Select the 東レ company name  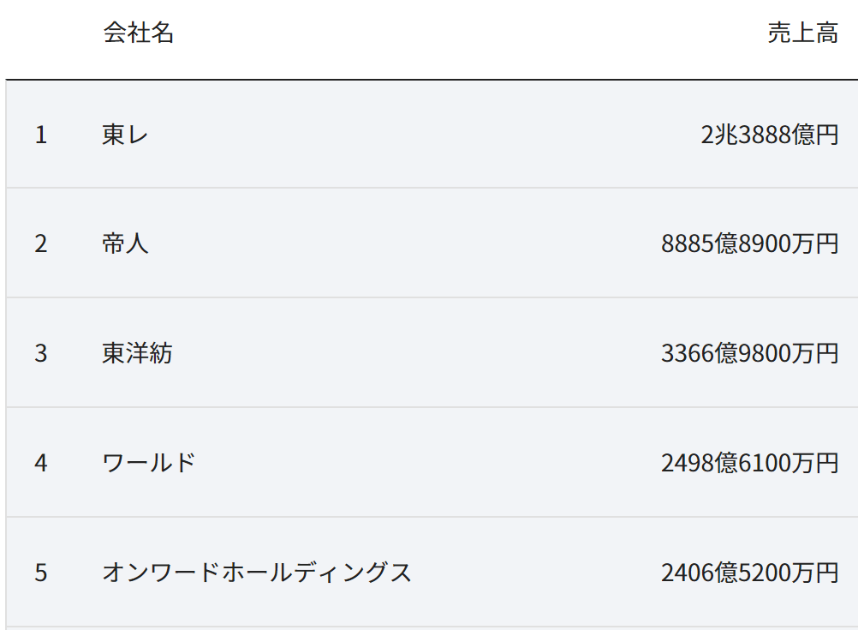click(x=125, y=135)
